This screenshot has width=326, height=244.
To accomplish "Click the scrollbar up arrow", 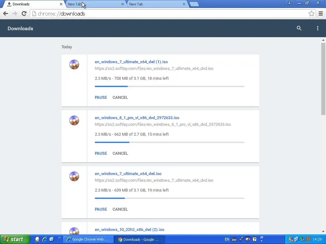I will pyautogui.click(x=323, y=40).
